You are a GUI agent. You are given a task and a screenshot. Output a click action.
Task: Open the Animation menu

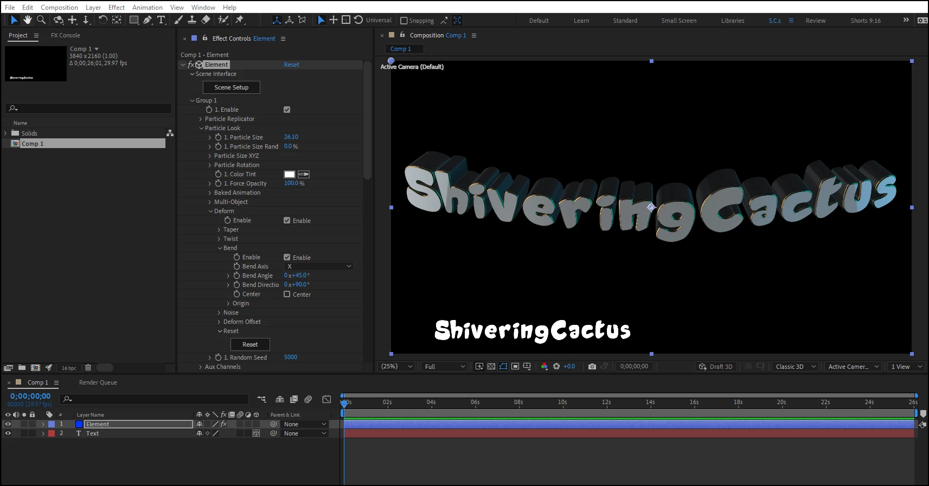148,8
